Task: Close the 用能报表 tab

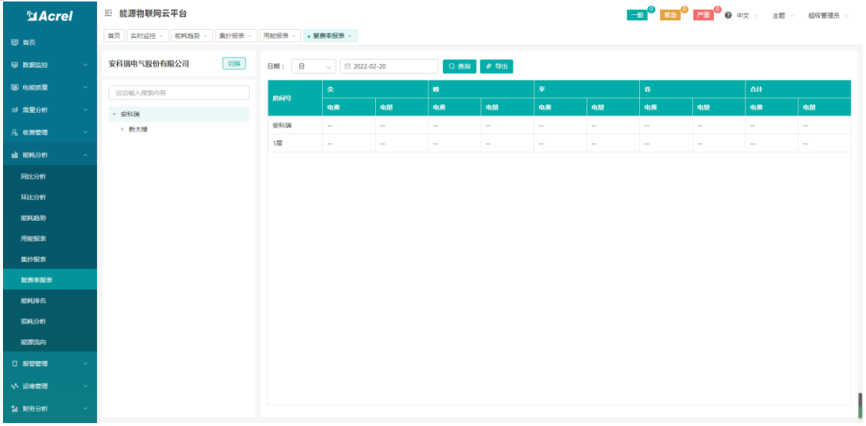Action: (294, 36)
